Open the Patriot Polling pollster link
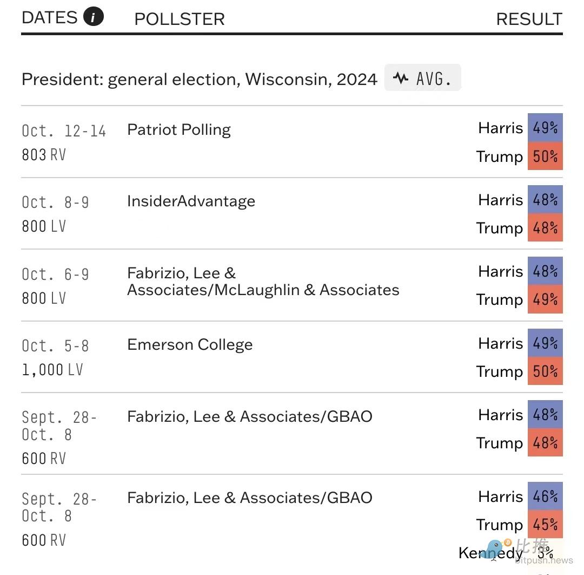The width and height of the screenshot is (584, 575). (179, 130)
